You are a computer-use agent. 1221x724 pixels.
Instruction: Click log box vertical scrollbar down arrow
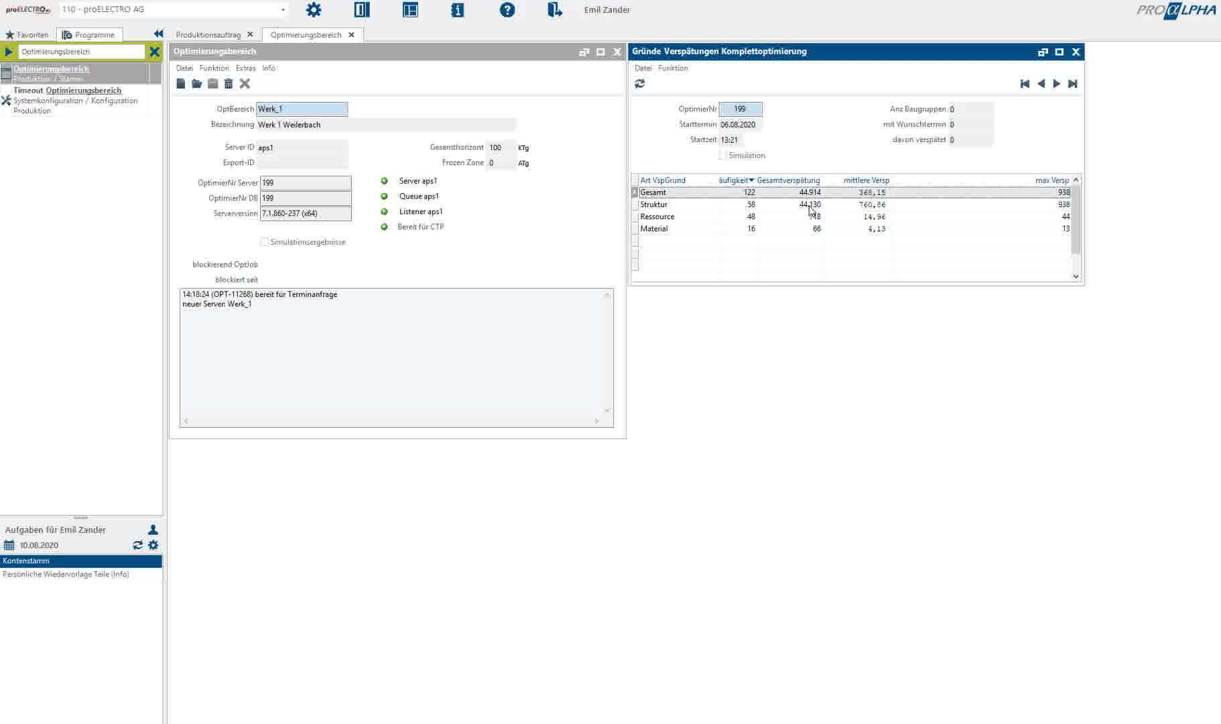click(607, 410)
